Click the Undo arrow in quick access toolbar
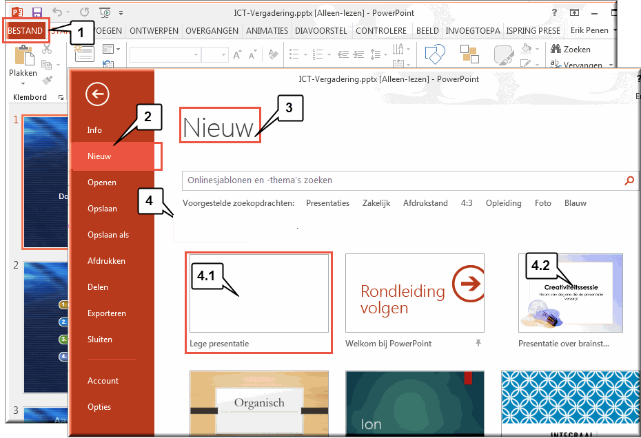The width and height of the screenshot is (641, 438). [x=57, y=12]
